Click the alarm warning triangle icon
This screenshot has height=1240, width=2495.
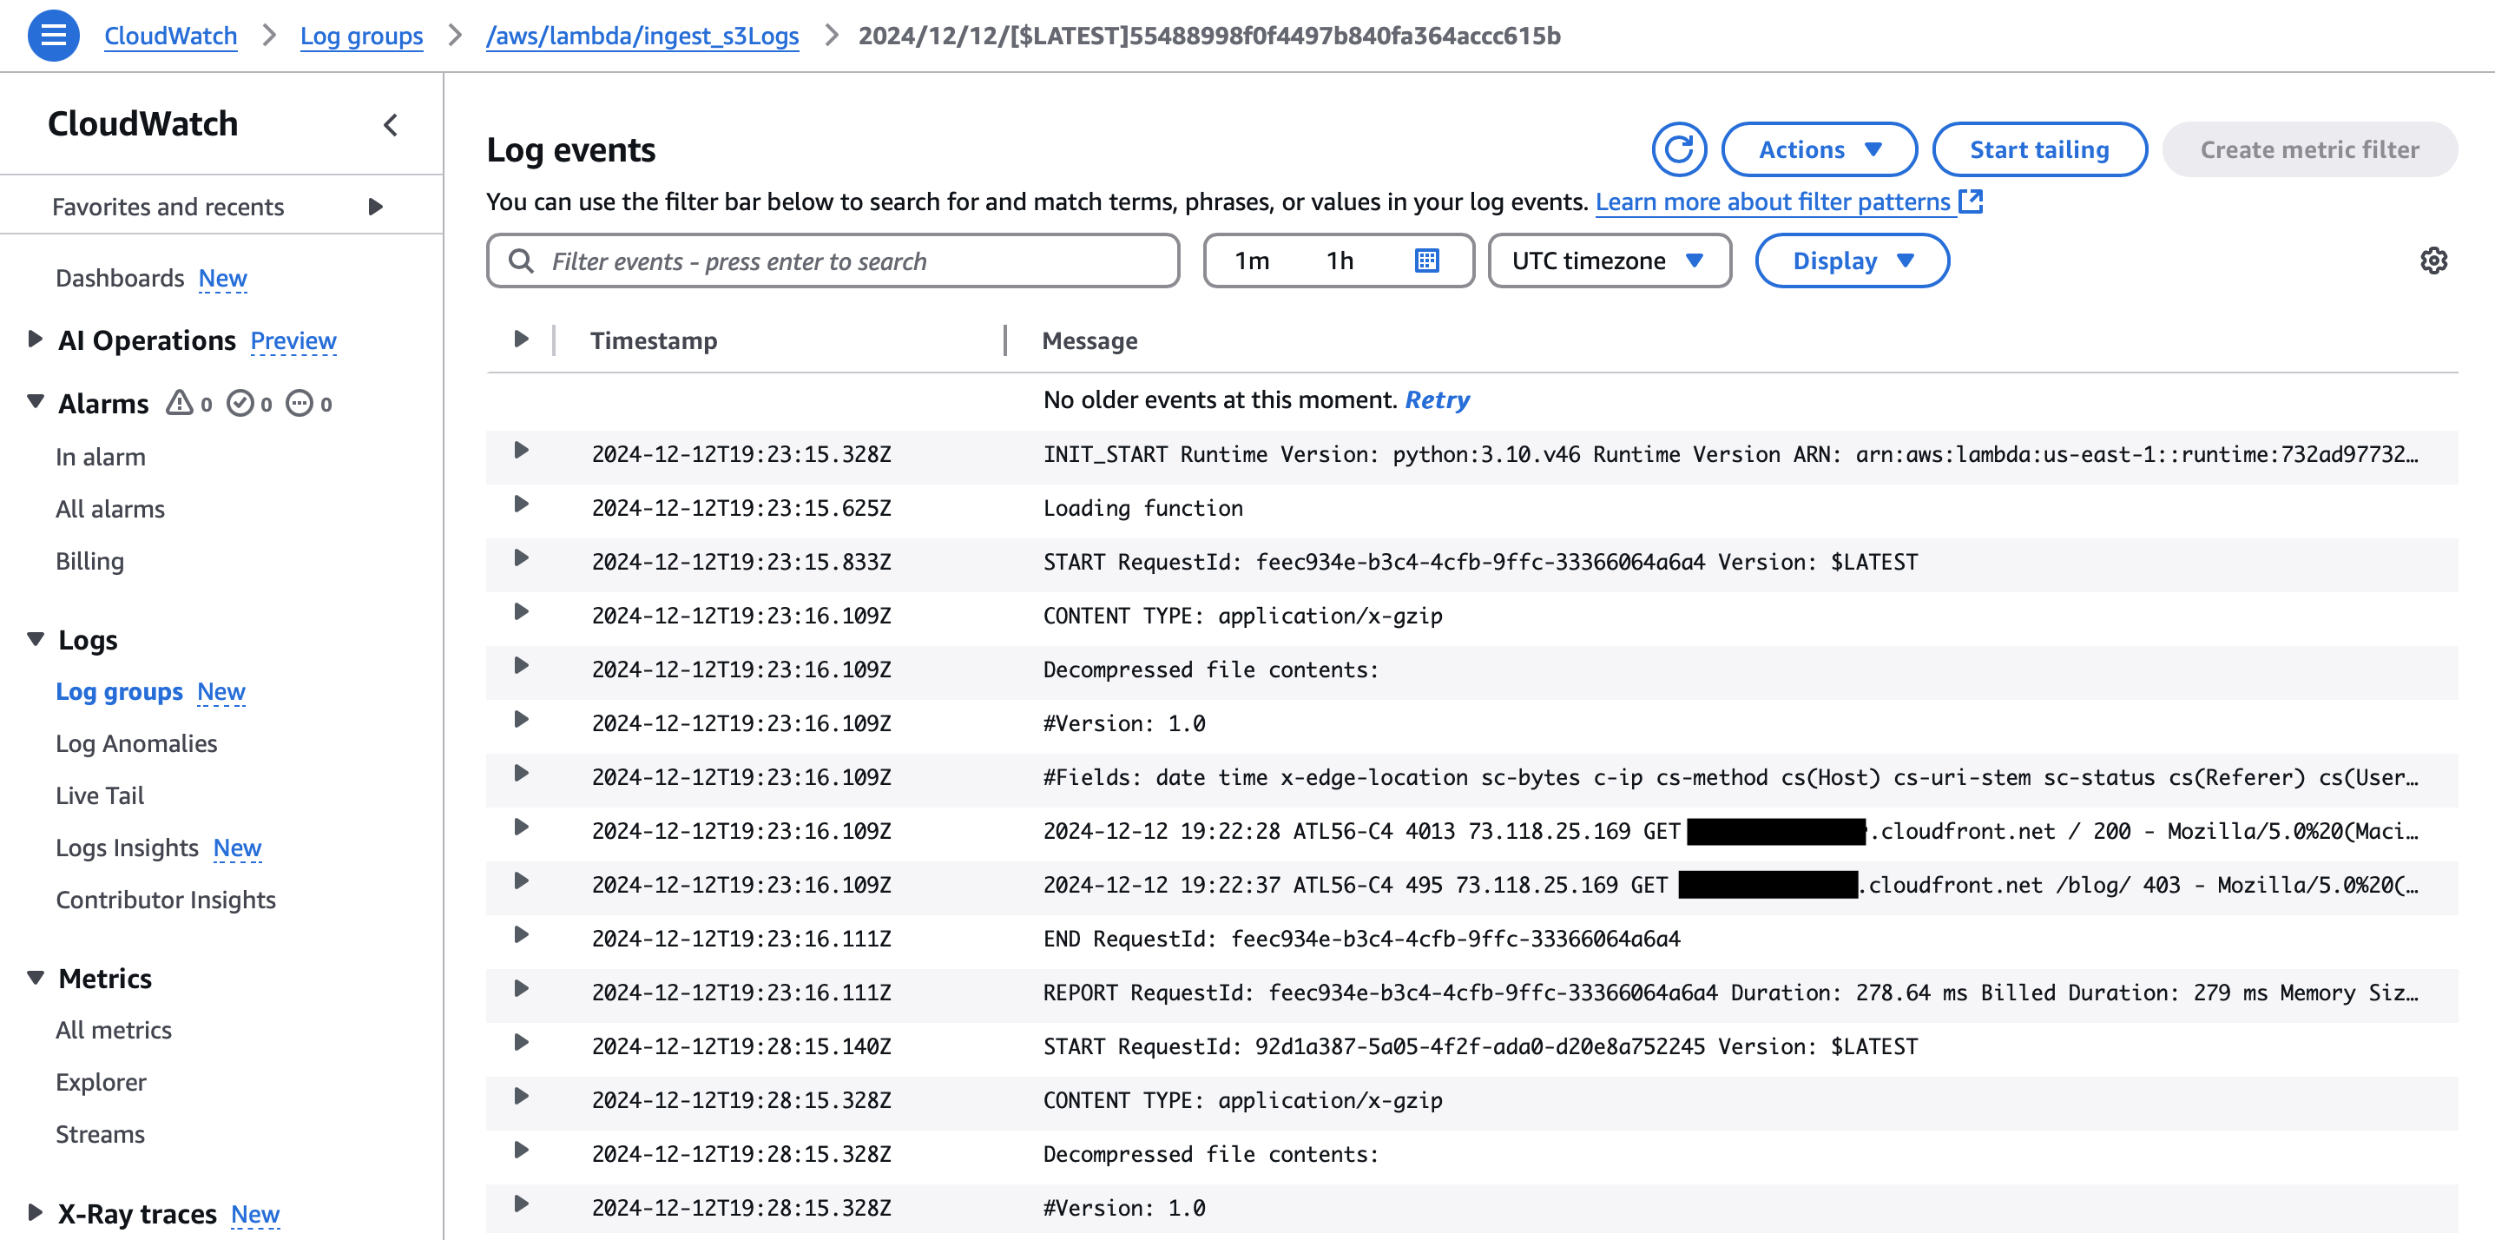[179, 402]
